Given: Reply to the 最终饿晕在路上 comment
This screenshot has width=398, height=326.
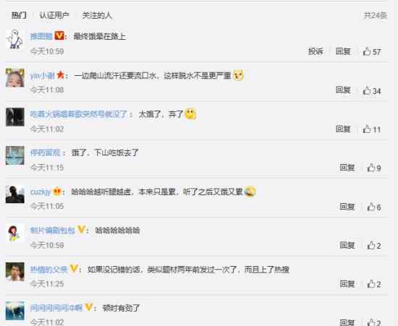Looking at the screenshot, I should (x=343, y=51).
